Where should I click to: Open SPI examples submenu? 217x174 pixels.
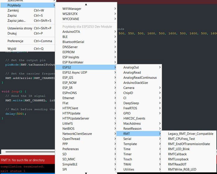click(86, 170)
